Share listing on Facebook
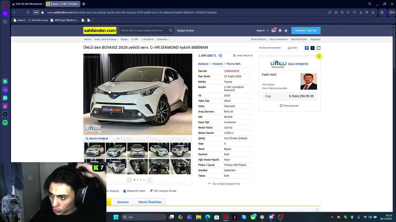 307,48
